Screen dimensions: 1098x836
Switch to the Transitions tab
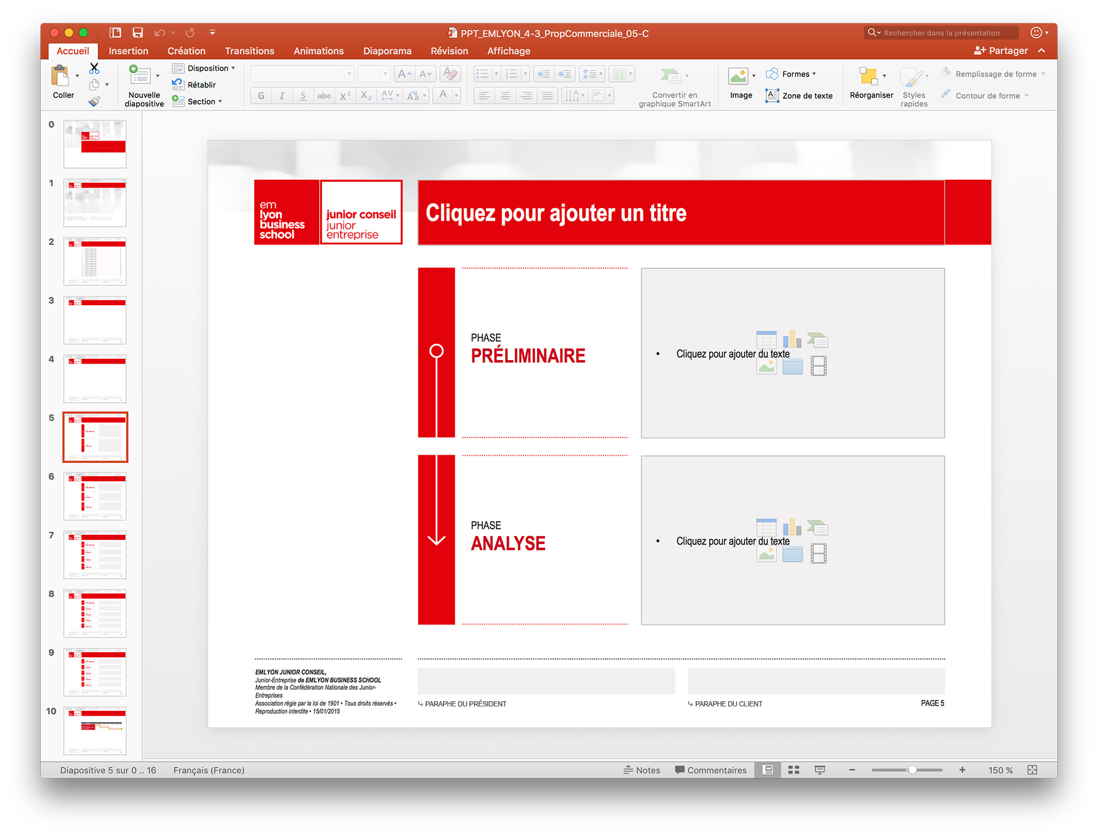pyautogui.click(x=249, y=51)
